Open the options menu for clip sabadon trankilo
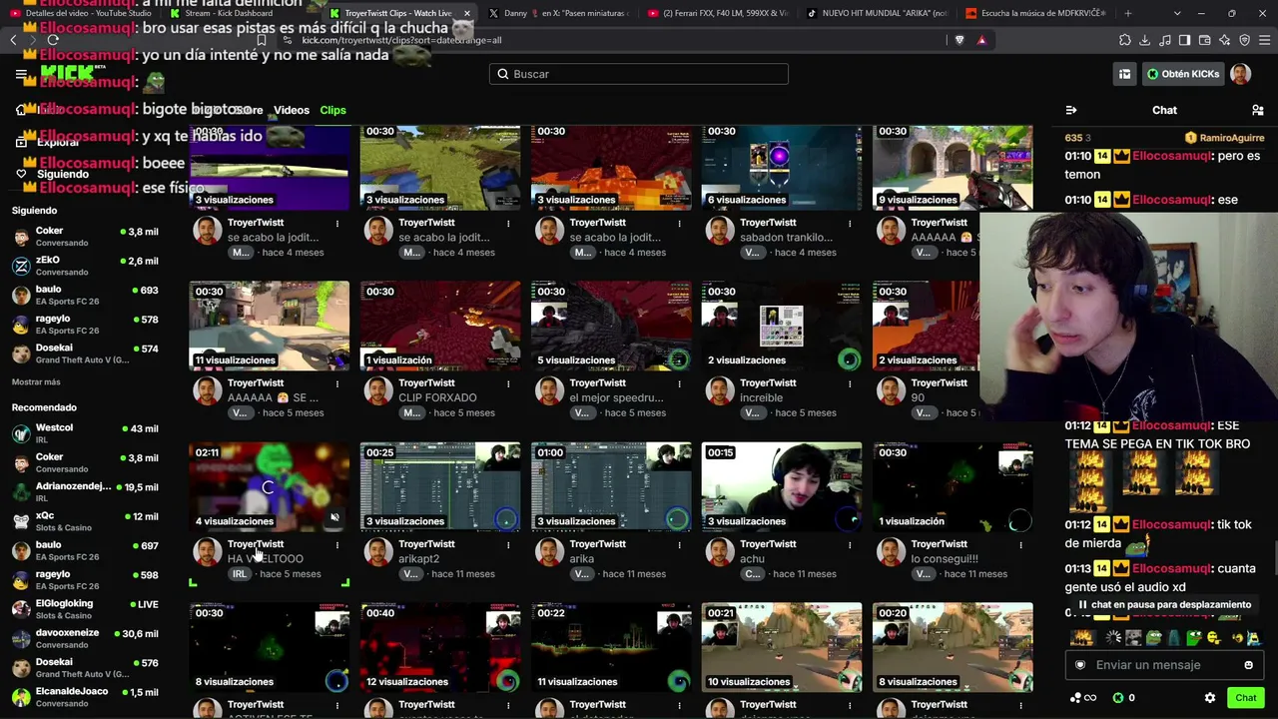The image size is (1278, 719). tap(850, 223)
